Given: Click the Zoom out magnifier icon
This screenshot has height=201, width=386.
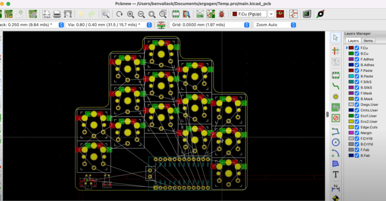Looking at the screenshot, I should [x=142, y=14].
